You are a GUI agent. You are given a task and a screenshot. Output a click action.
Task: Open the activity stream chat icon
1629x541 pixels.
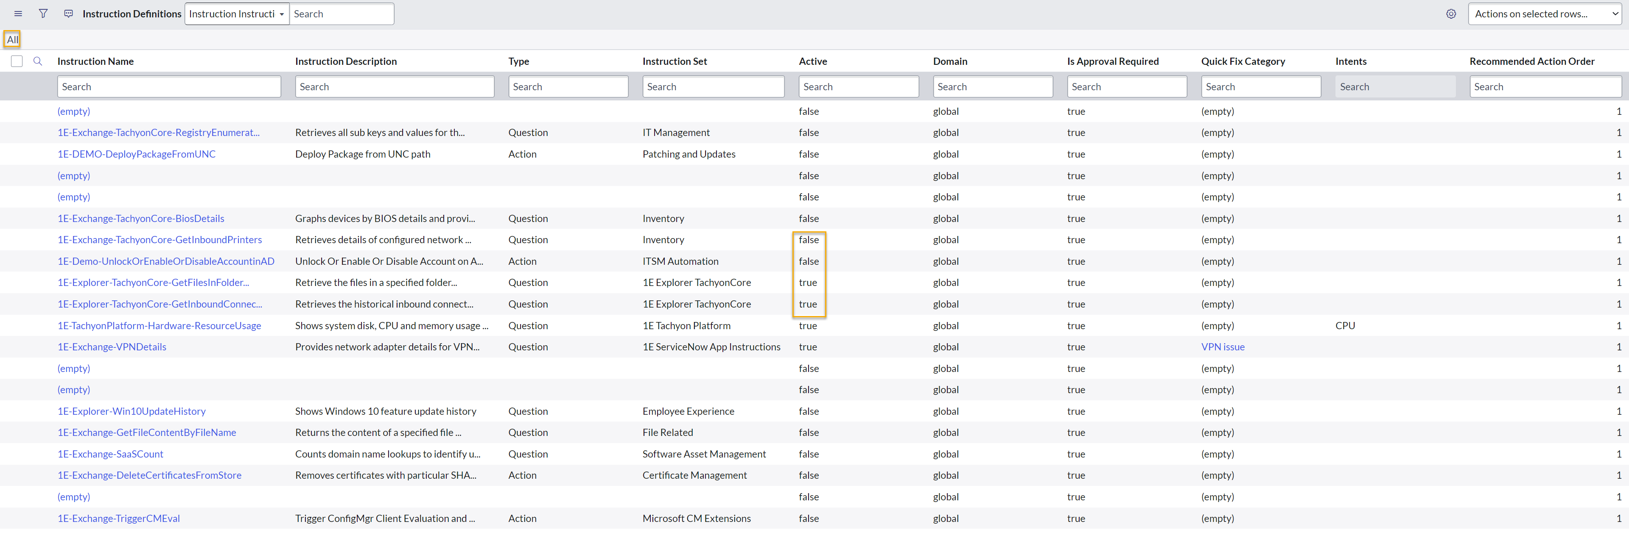[x=68, y=14]
